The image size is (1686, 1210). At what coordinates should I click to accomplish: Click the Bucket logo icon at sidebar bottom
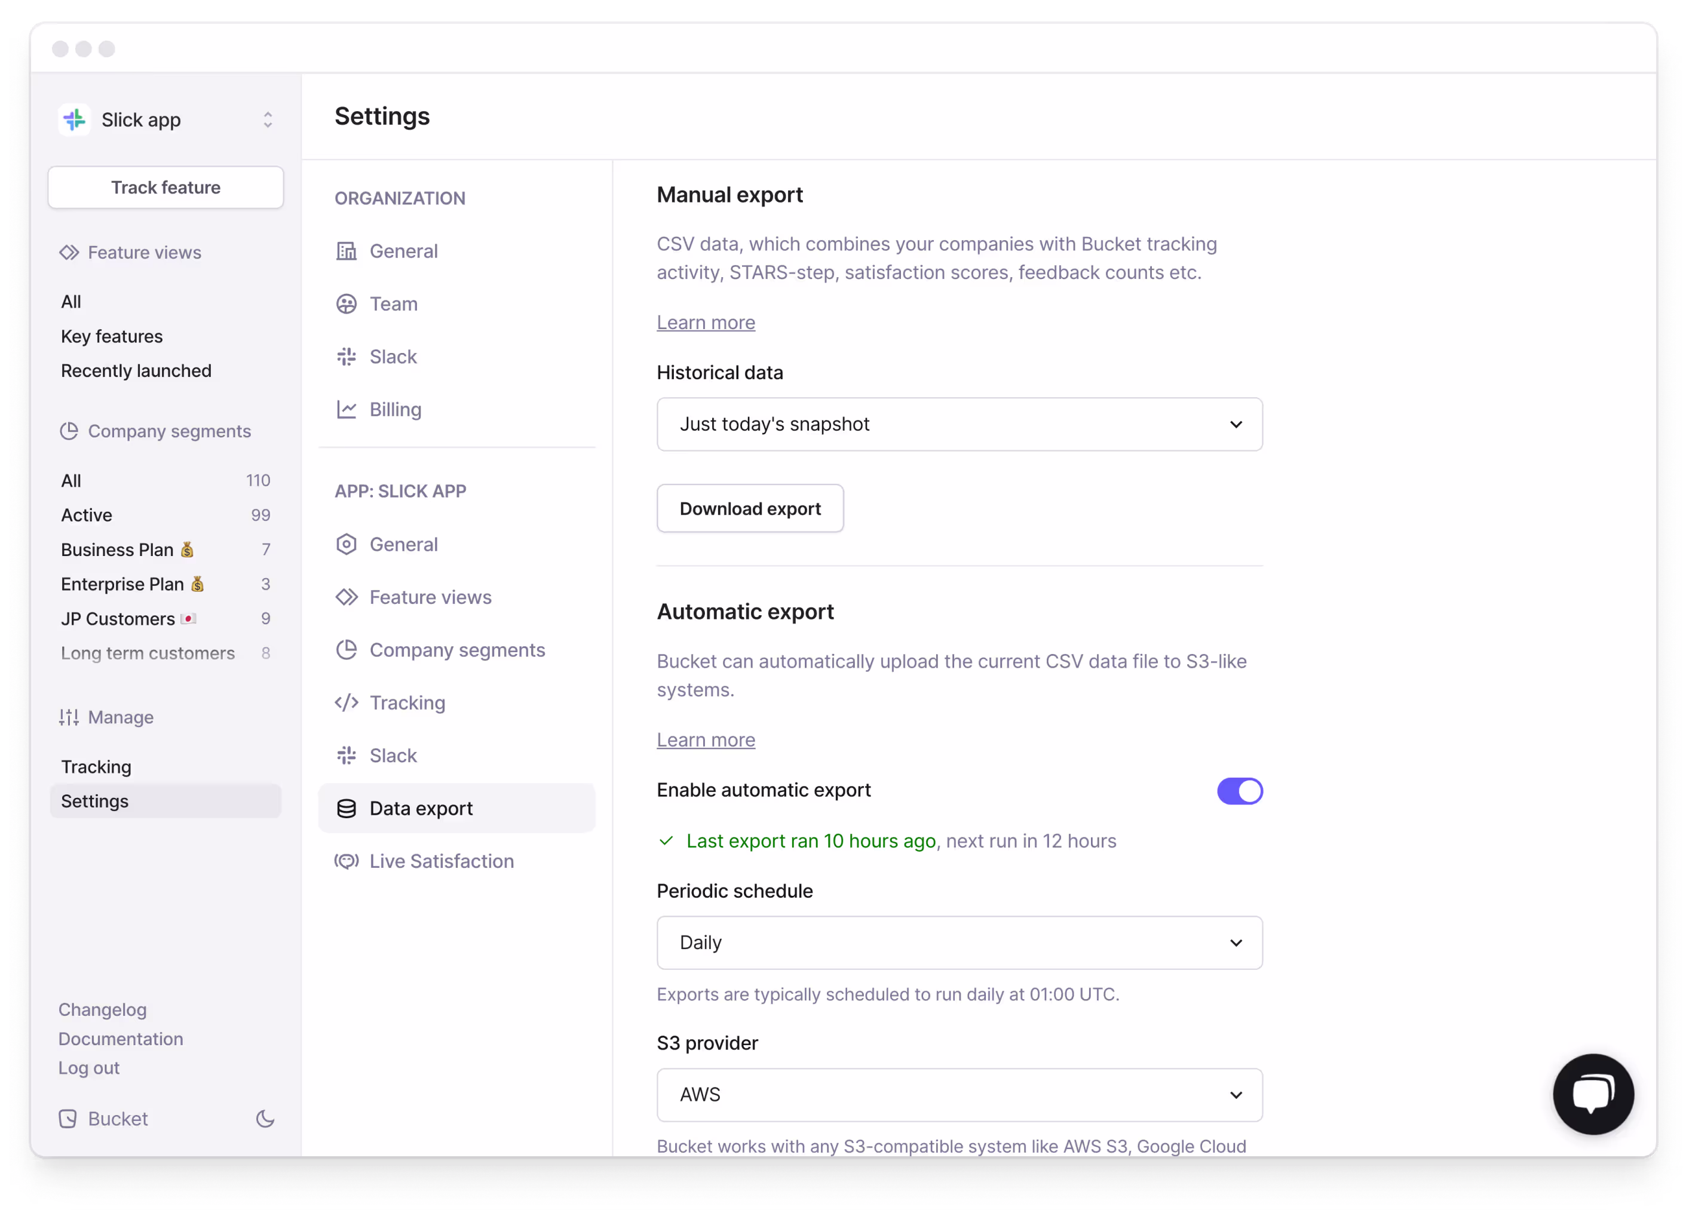68,1119
